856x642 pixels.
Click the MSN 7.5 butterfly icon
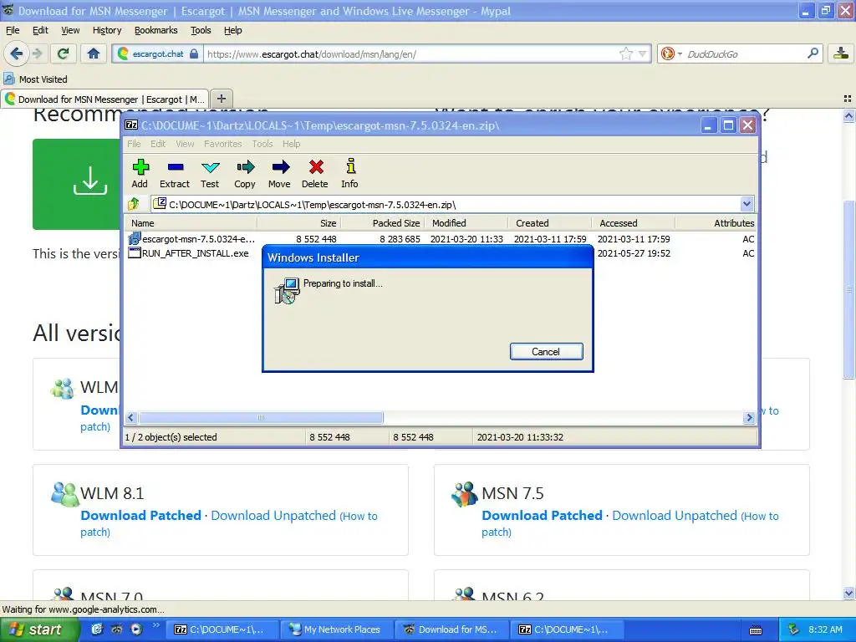pos(464,494)
